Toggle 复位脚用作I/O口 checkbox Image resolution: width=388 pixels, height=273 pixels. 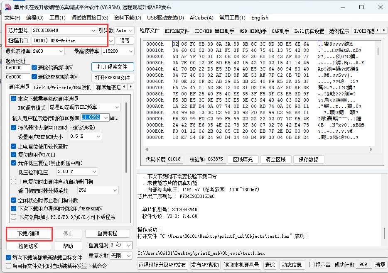pyautogui.click(x=14, y=155)
